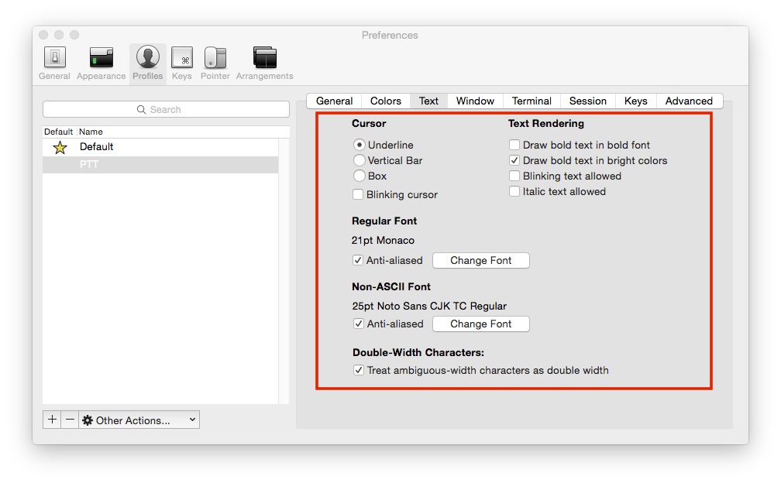The image size is (781, 483).
Task: Uncheck Treat ambiguous-width characters as double width
Action: click(x=359, y=371)
